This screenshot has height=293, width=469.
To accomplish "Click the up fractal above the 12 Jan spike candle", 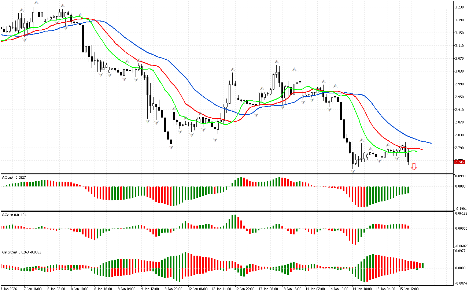I will [x=232, y=69].
